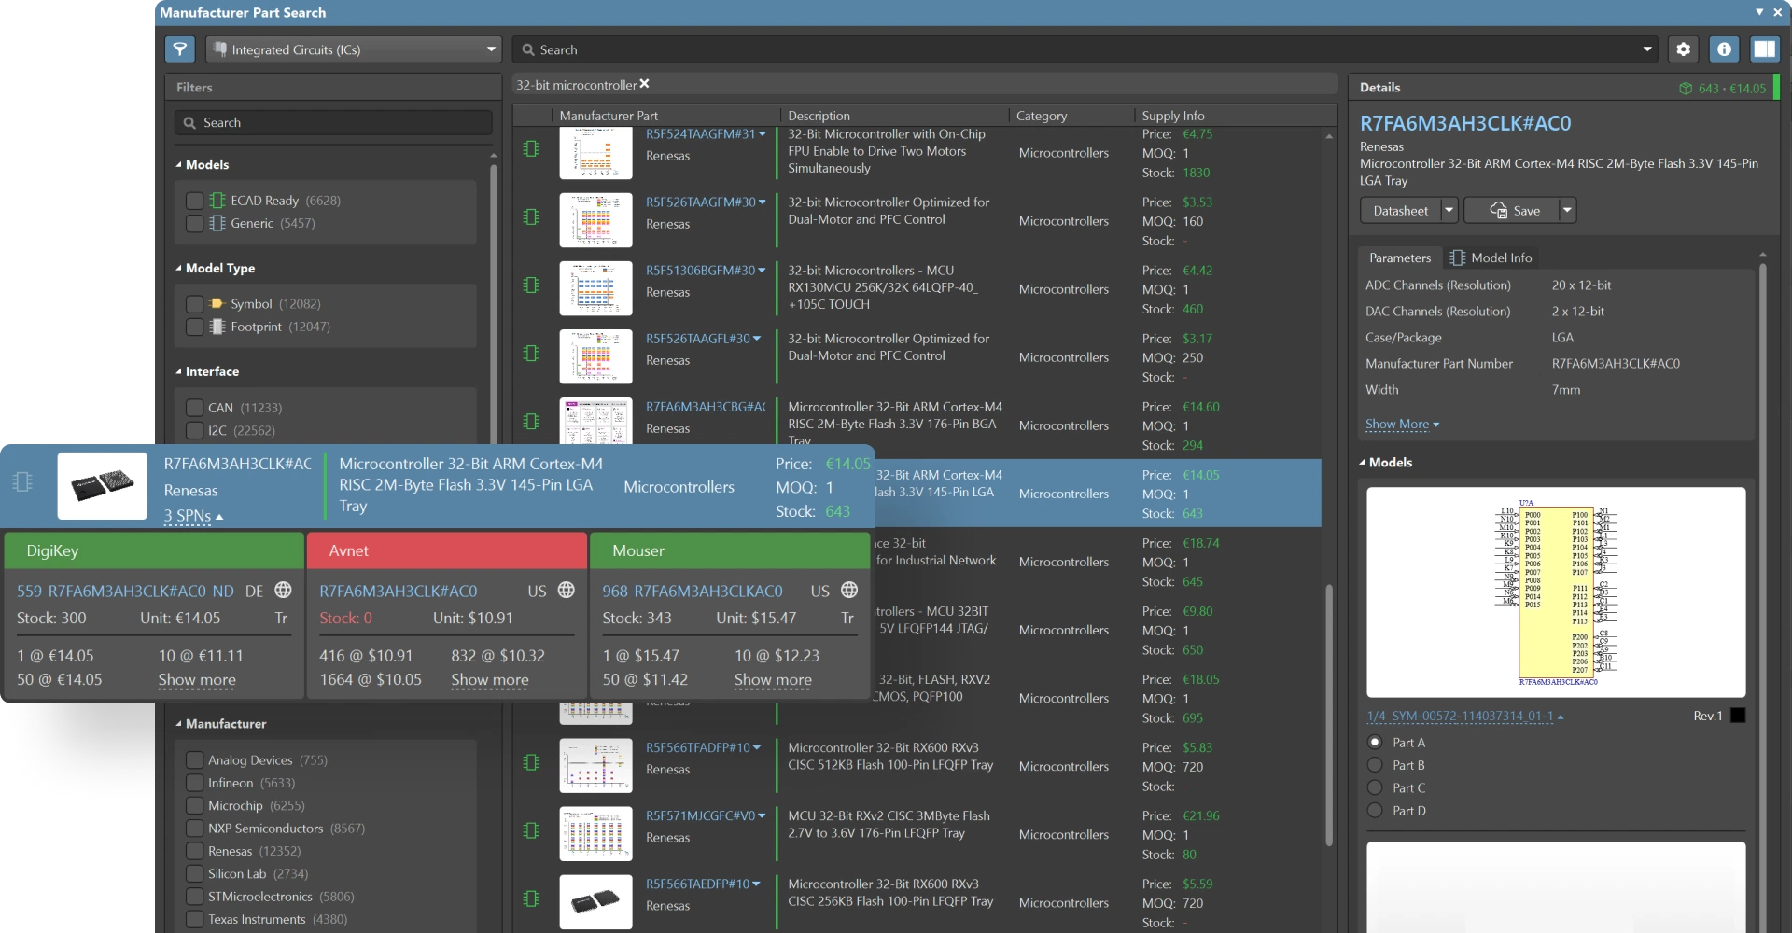
Task: Click the cube supply icon in Details header
Action: pos(1685,89)
